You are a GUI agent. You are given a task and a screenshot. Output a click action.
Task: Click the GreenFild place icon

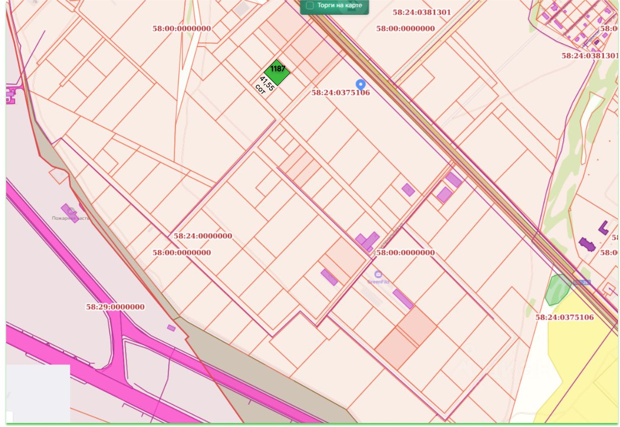pos(378,274)
